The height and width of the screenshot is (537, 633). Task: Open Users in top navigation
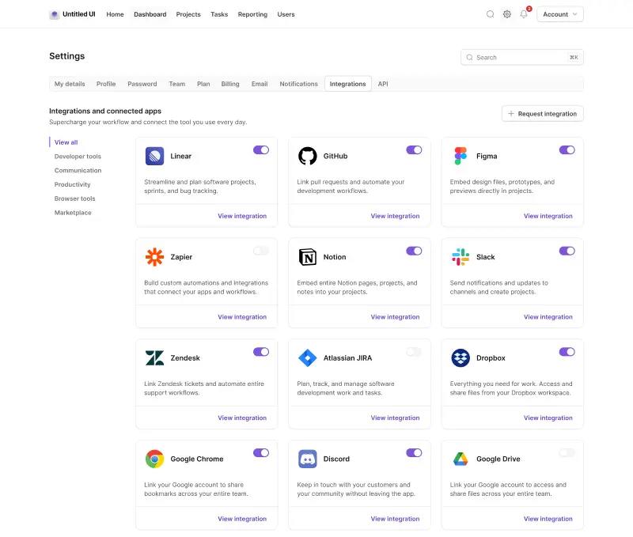(286, 14)
